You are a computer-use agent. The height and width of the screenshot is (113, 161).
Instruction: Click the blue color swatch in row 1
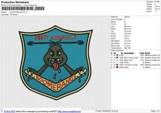[117, 55]
